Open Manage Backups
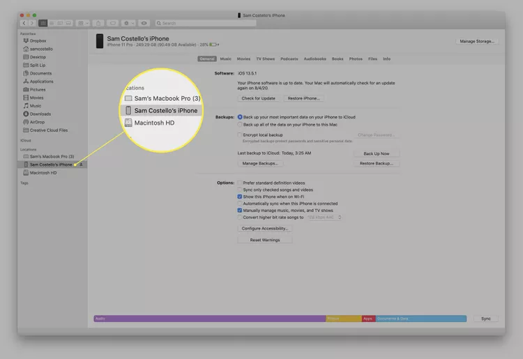The width and height of the screenshot is (523, 359). [x=260, y=163]
